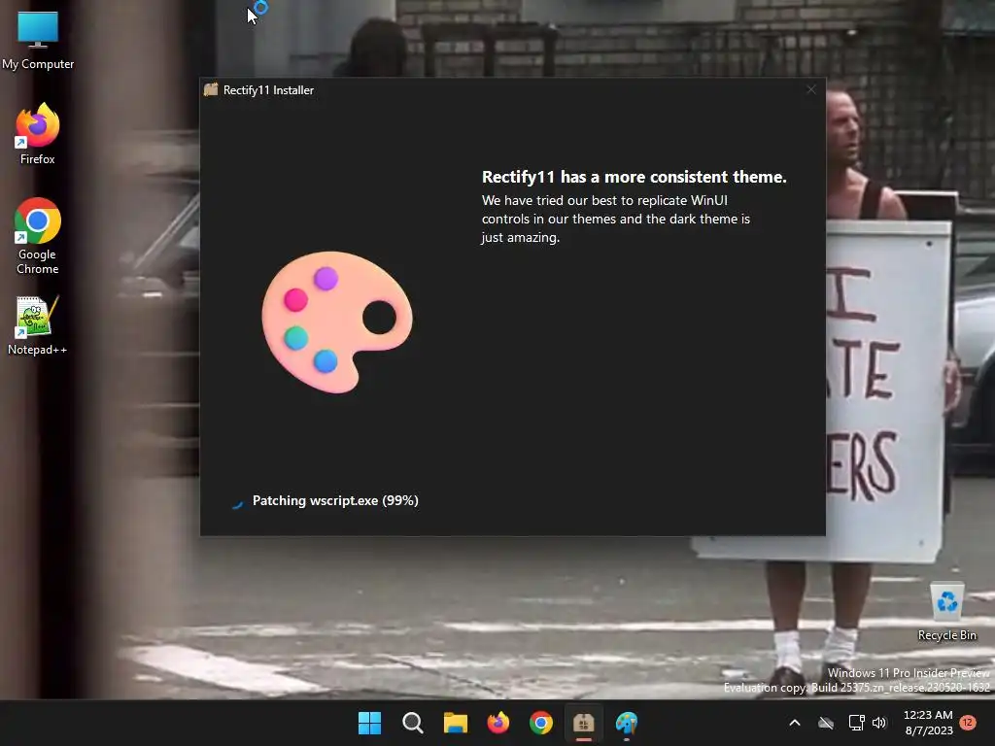
Task: Click the paint palette illustration
Action: [337, 322]
